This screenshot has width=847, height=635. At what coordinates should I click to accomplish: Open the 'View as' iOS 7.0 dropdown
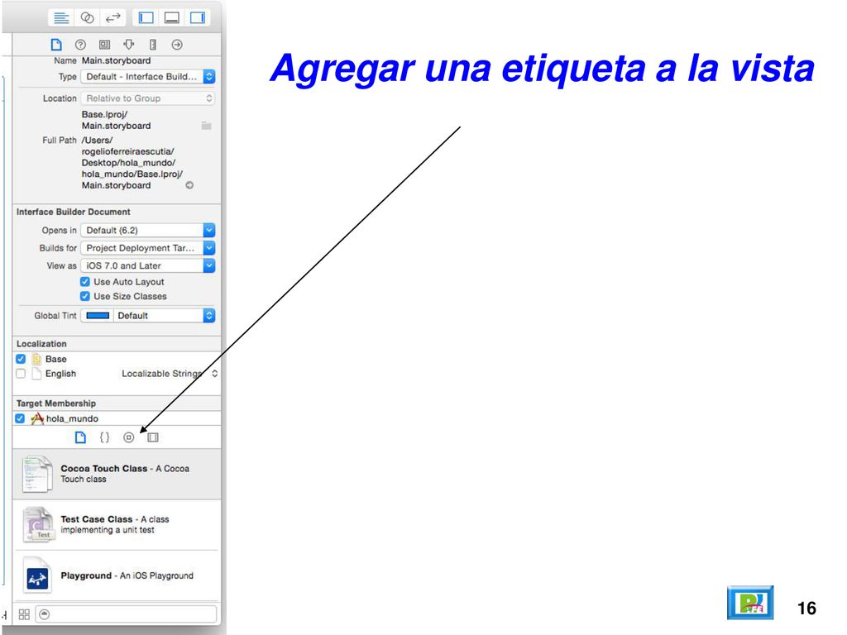click(148, 265)
